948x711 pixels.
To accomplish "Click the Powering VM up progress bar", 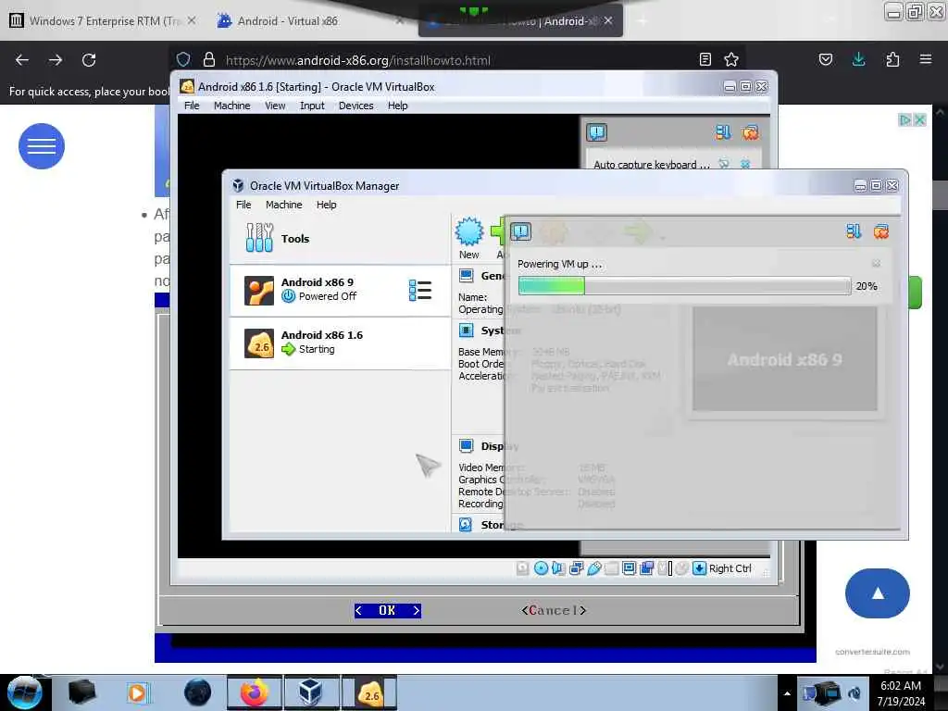I will [684, 286].
